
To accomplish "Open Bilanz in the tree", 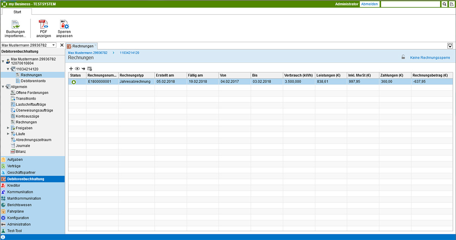I will click(21, 152).
